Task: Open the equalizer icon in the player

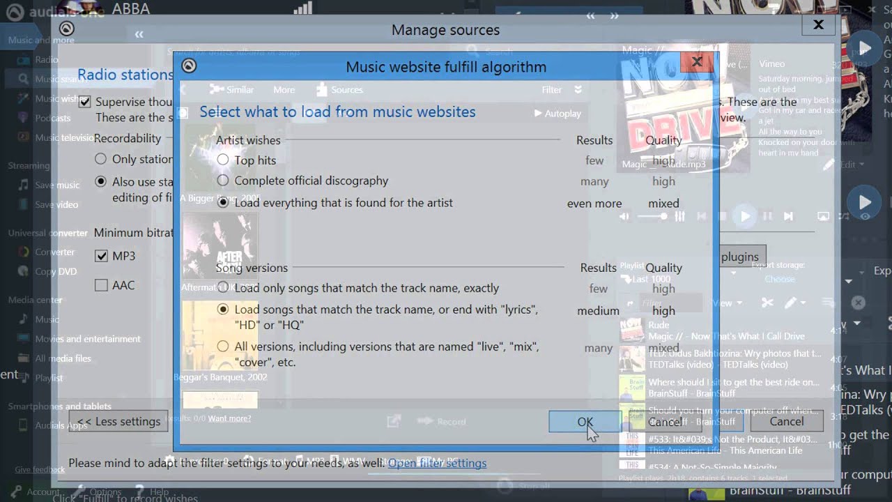Action: (x=679, y=216)
